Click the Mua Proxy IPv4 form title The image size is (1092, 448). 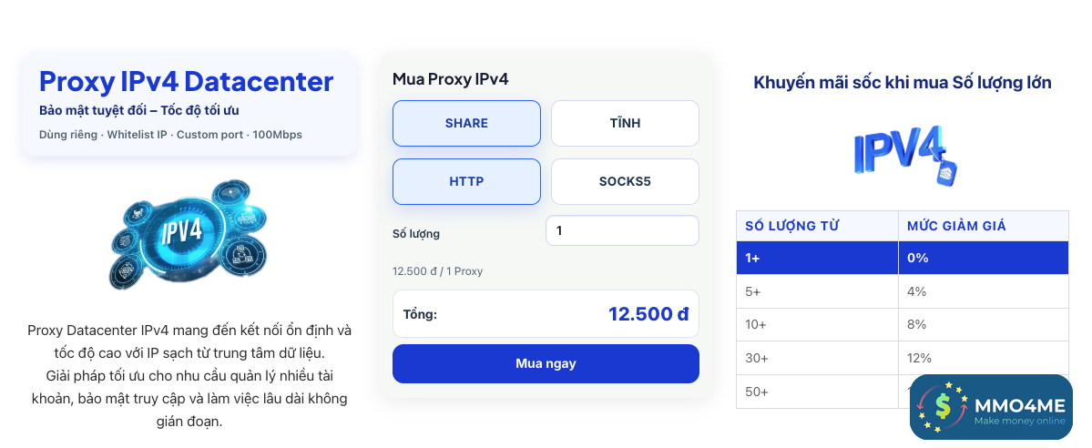(x=450, y=79)
